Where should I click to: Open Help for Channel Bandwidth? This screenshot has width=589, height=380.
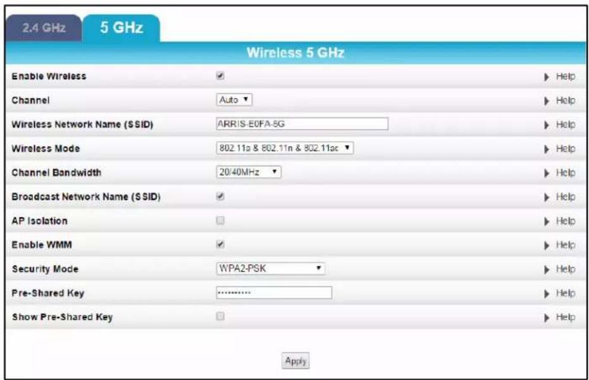point(560,173)
